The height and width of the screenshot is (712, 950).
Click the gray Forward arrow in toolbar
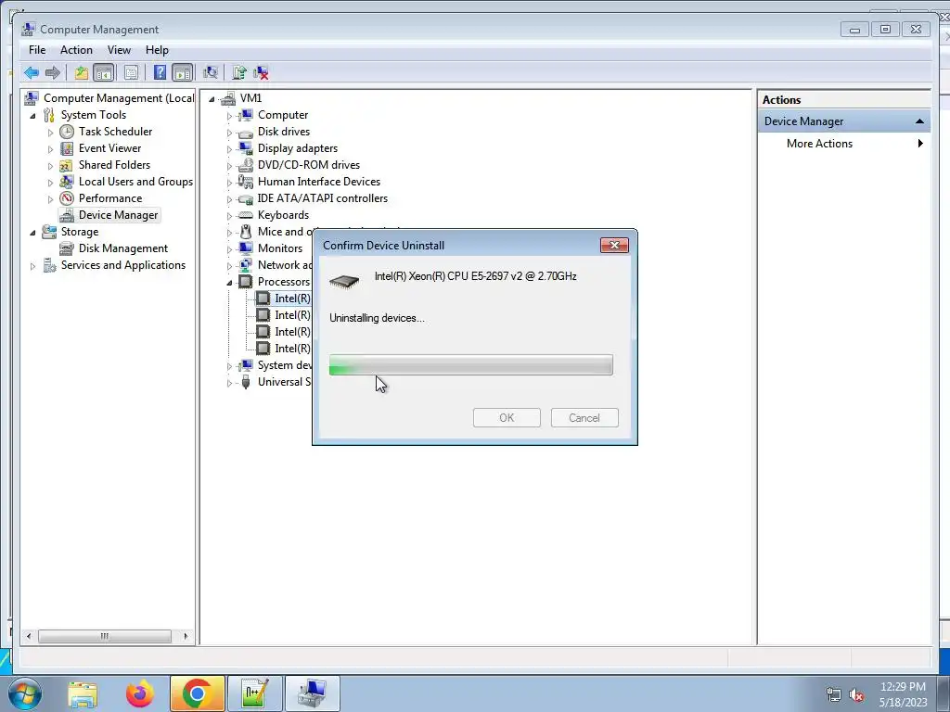53,72
